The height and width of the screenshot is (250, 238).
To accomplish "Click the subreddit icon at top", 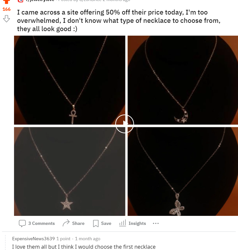I will coord(20,1).
